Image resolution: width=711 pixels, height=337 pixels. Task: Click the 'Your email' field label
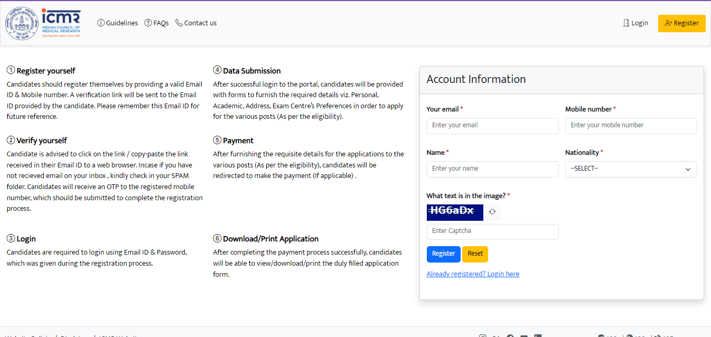[443, 109]
